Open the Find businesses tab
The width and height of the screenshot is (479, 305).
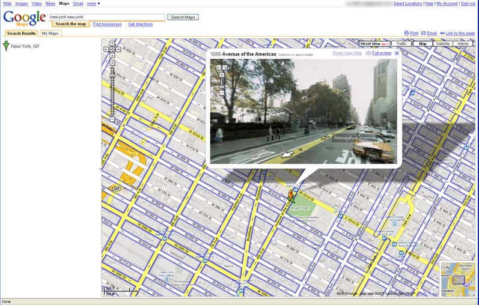107,24
